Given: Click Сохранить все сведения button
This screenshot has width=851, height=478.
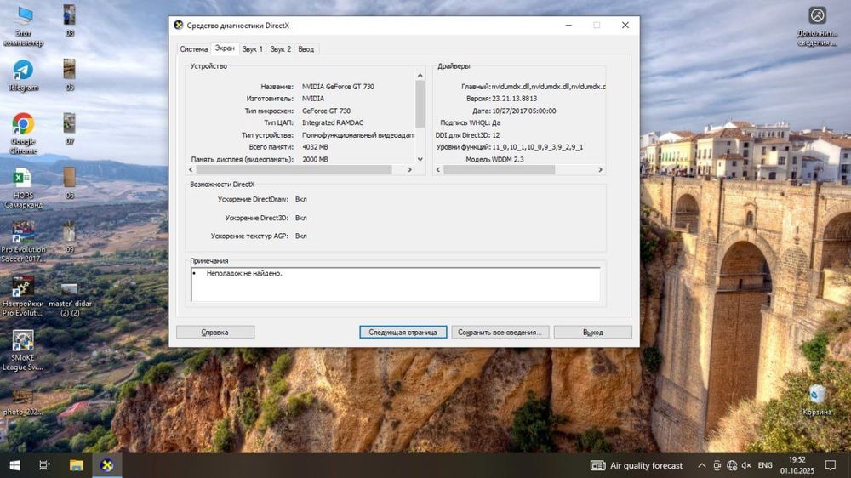Looking at the screenshot, I should [500, 332].
